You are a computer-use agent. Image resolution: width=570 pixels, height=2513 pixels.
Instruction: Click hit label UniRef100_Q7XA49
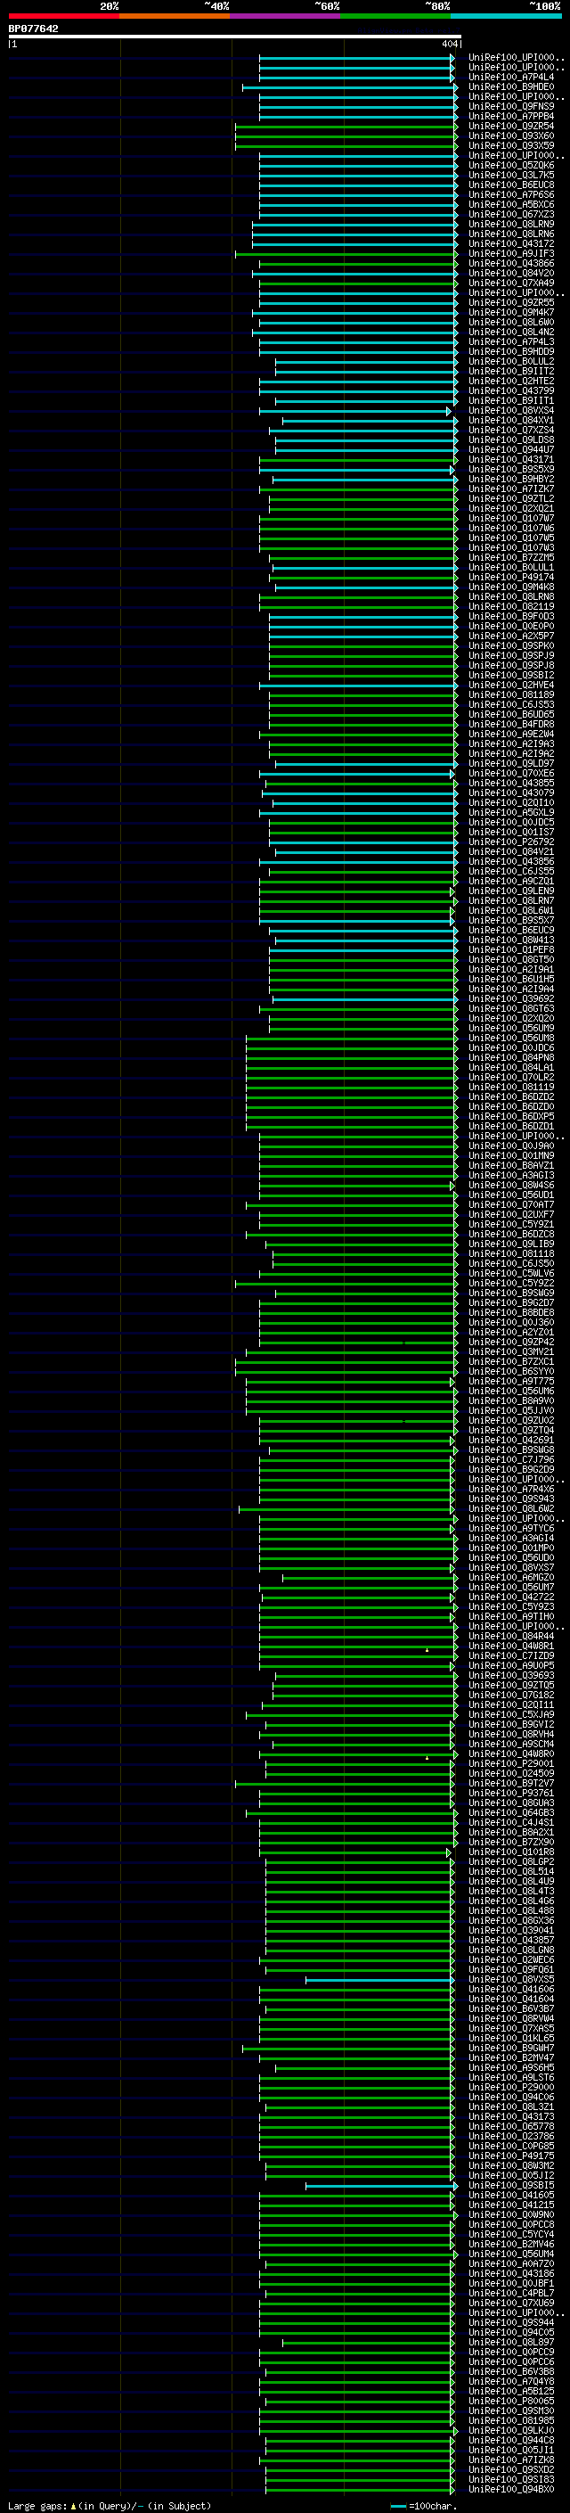click(510, 283)
